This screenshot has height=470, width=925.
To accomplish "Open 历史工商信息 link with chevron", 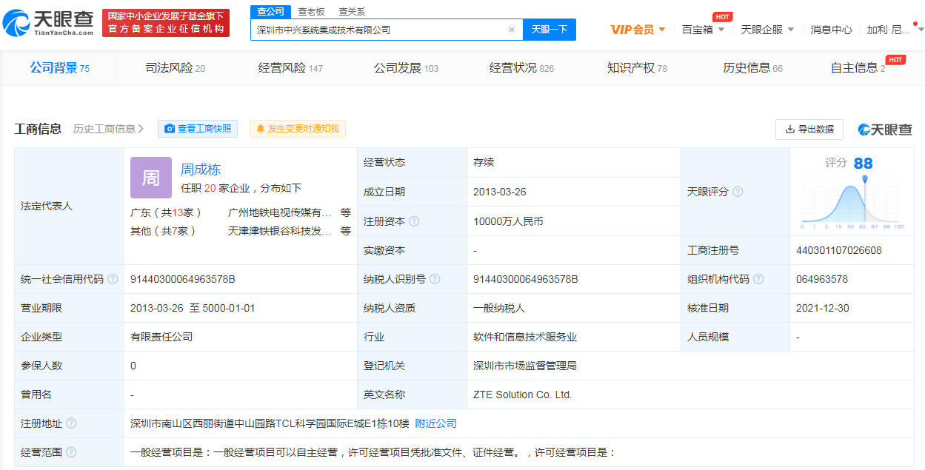I will point(109,129).
